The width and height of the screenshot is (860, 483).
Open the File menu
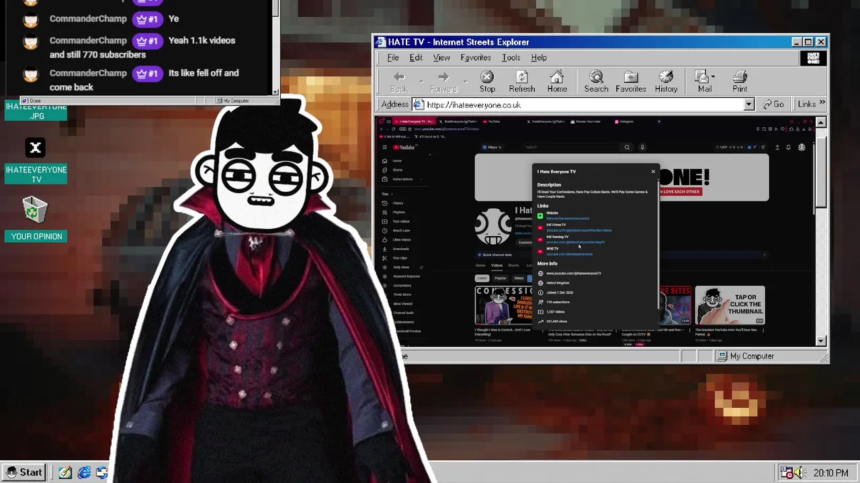[x=393, y=58]
